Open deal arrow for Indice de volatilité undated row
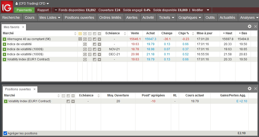The width and height of the screenshot is (259, 137). click(5, 44)
